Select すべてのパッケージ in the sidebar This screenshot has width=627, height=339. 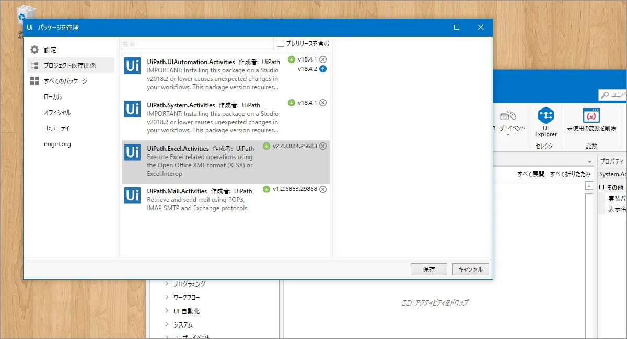click(x=65, y=81)
